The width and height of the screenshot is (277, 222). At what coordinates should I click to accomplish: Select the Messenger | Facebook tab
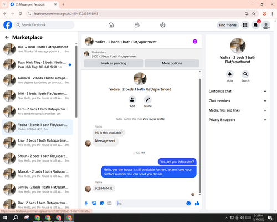pyautogui.click(x=34, y=4)
